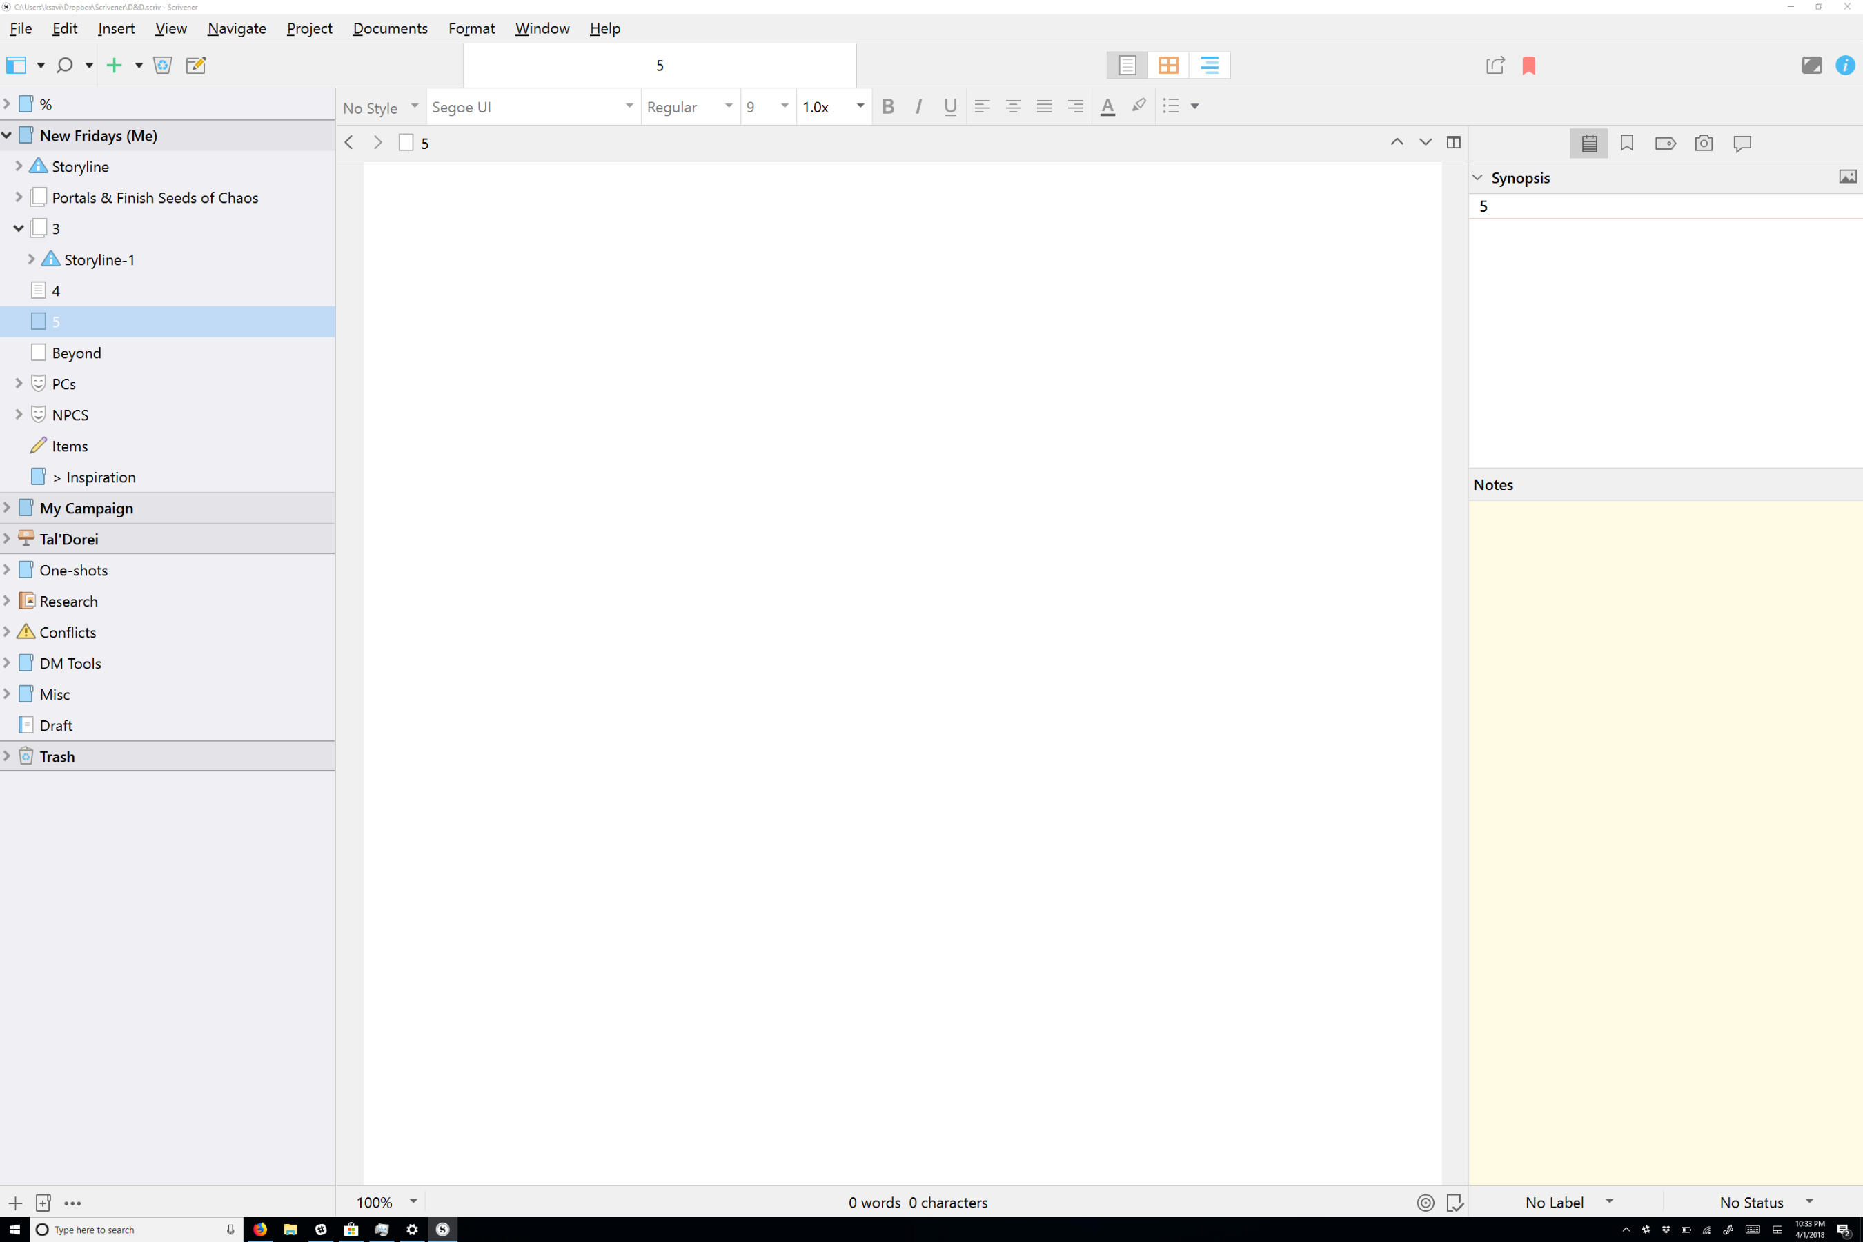Move item to trash icon in toolbar
This screenshot has width=1863, height=1242.
coord(163,65)
